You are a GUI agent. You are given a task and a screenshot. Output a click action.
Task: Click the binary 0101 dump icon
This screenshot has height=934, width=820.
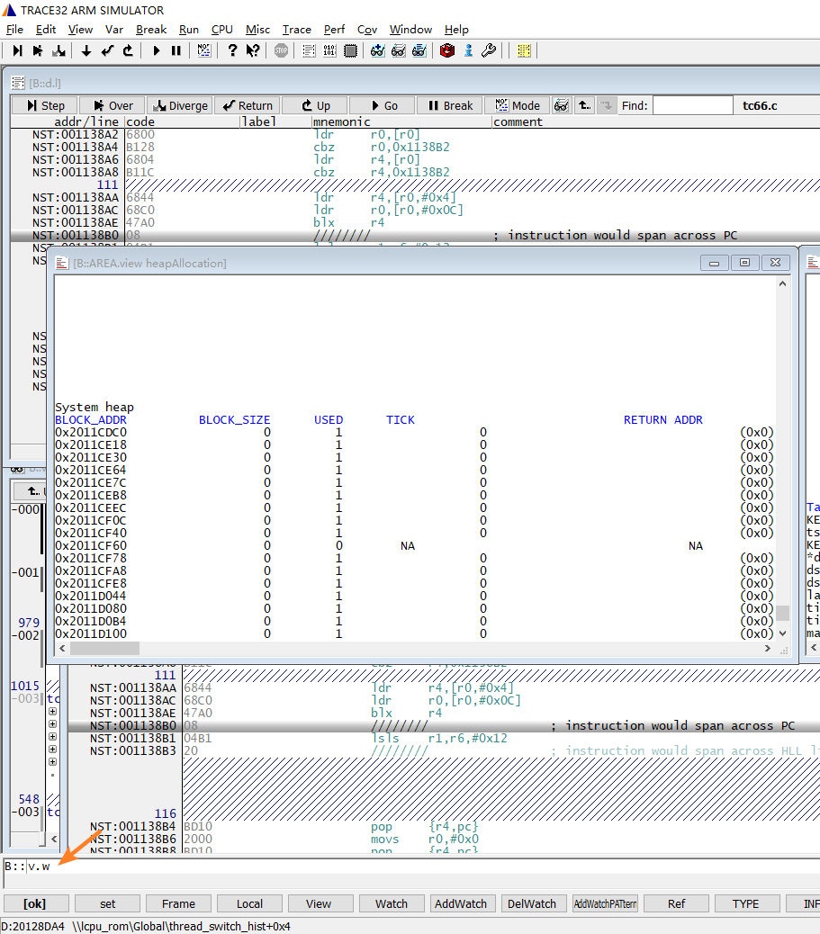(x=329, y=51)
